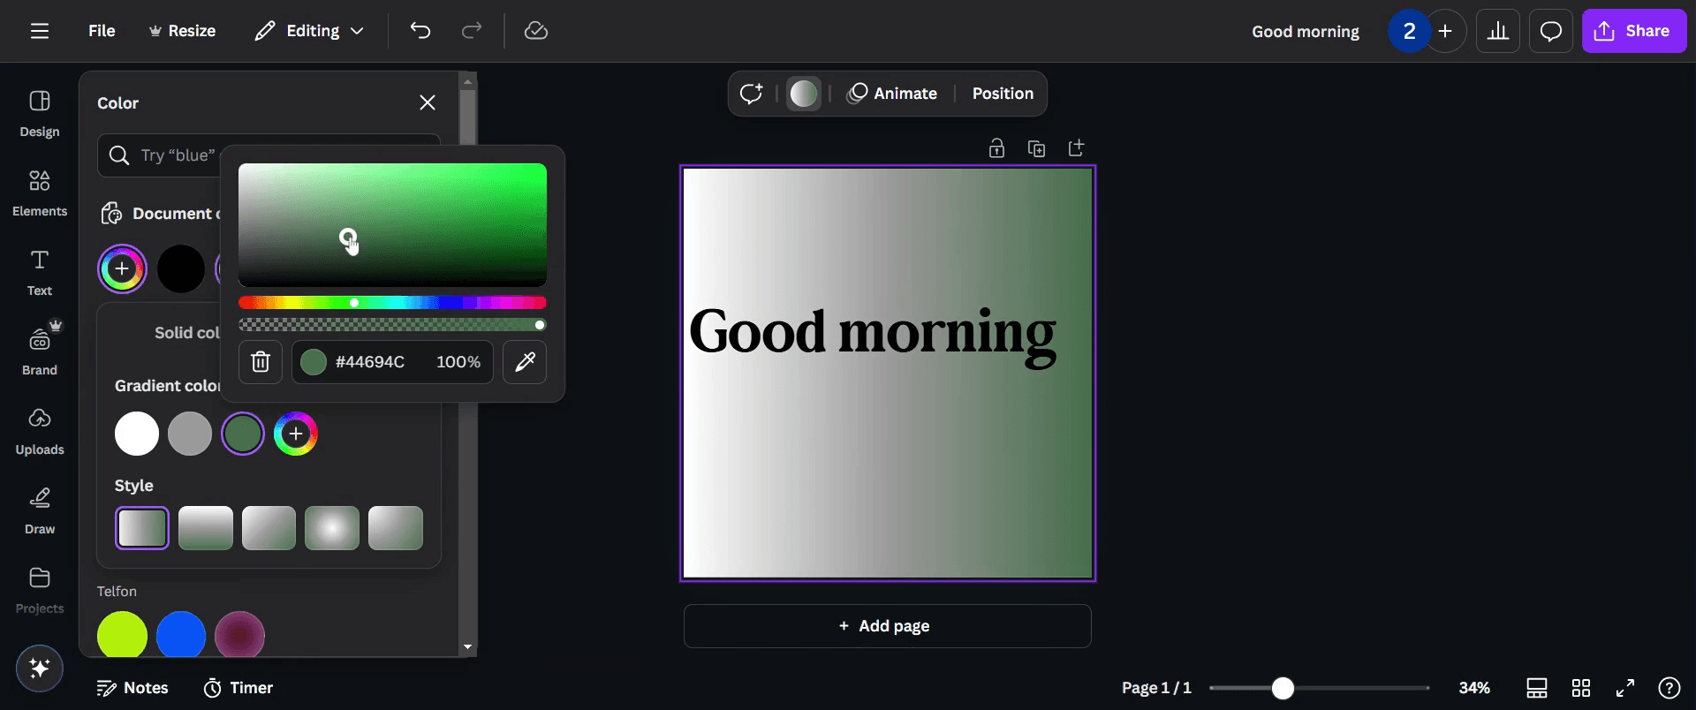Viewport: 1696px width, 710px height.
Task: Open user avatar numbered 2
Action: point(1409,31)
